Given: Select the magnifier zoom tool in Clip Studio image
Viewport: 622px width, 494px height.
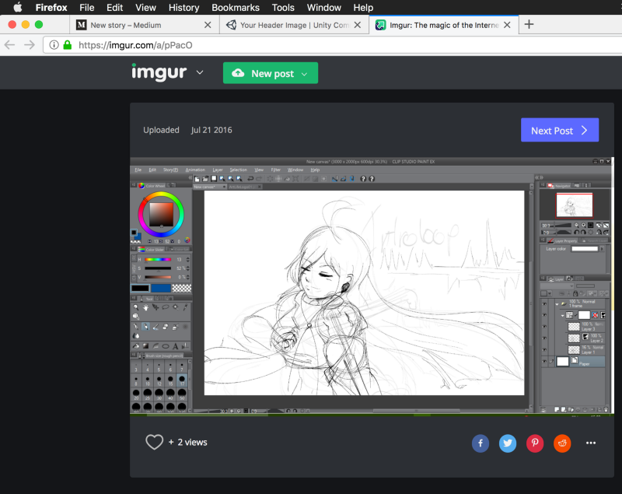Looking at the screenshot, I should (135, 307).
